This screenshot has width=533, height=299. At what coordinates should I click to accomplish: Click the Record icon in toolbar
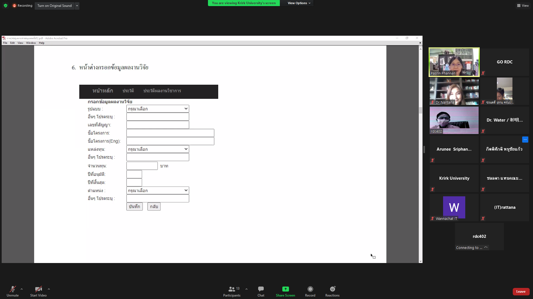click(x=310, y=289)
